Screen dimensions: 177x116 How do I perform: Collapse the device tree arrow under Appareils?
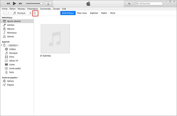2,45
